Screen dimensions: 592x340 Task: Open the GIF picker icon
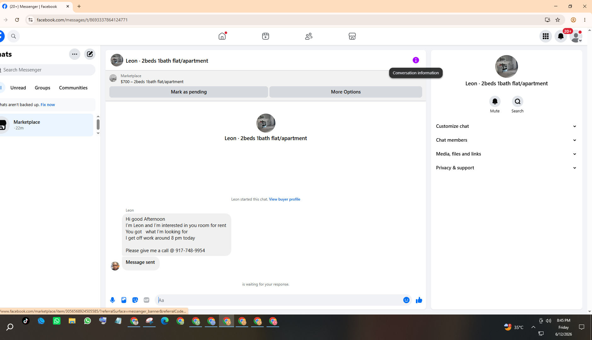pos(147,300)
